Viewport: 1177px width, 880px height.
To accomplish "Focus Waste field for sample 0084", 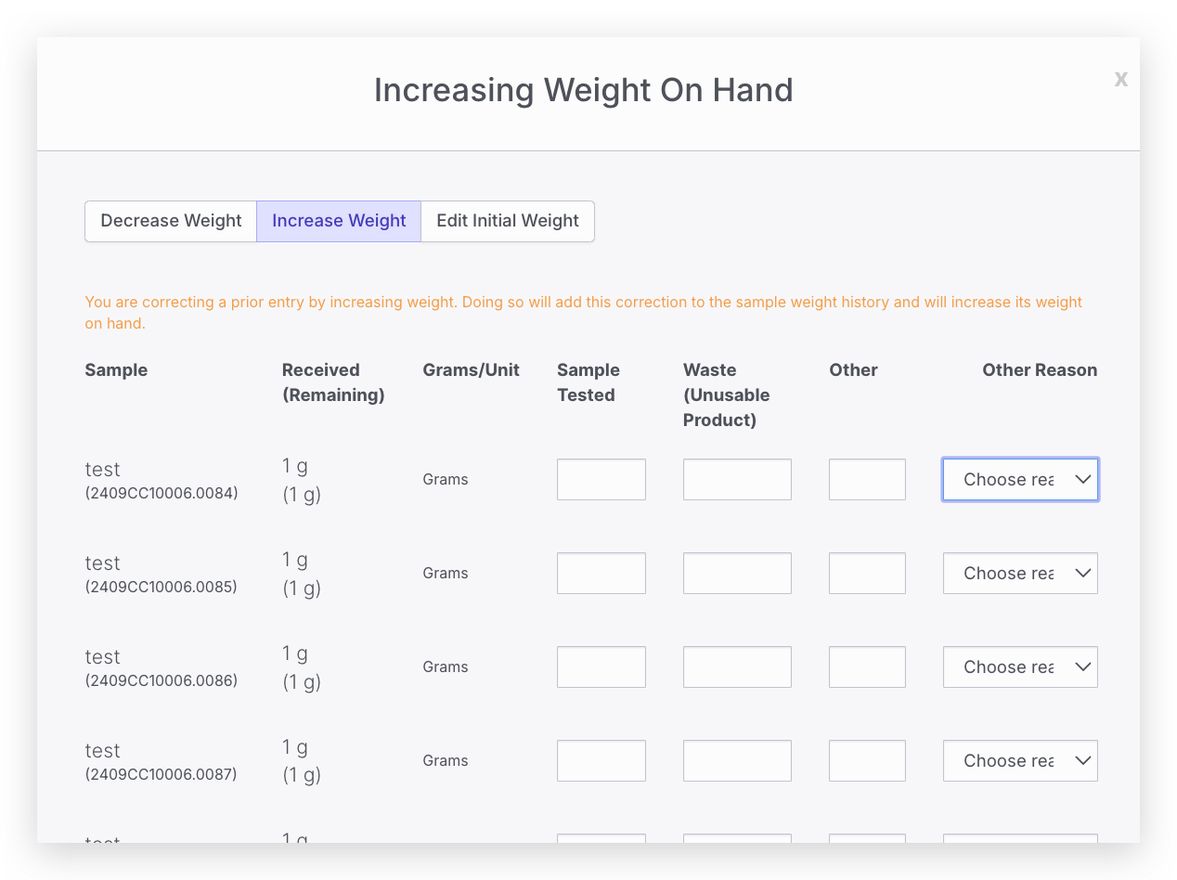I will click(737, 480).
